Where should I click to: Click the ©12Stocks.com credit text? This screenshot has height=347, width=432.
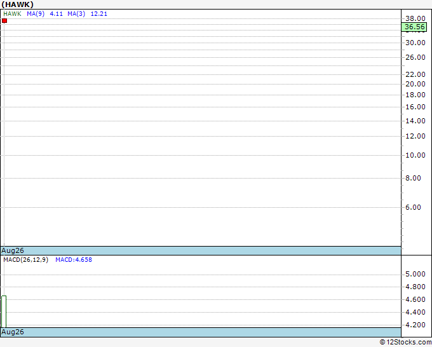(x=405, y=343)
